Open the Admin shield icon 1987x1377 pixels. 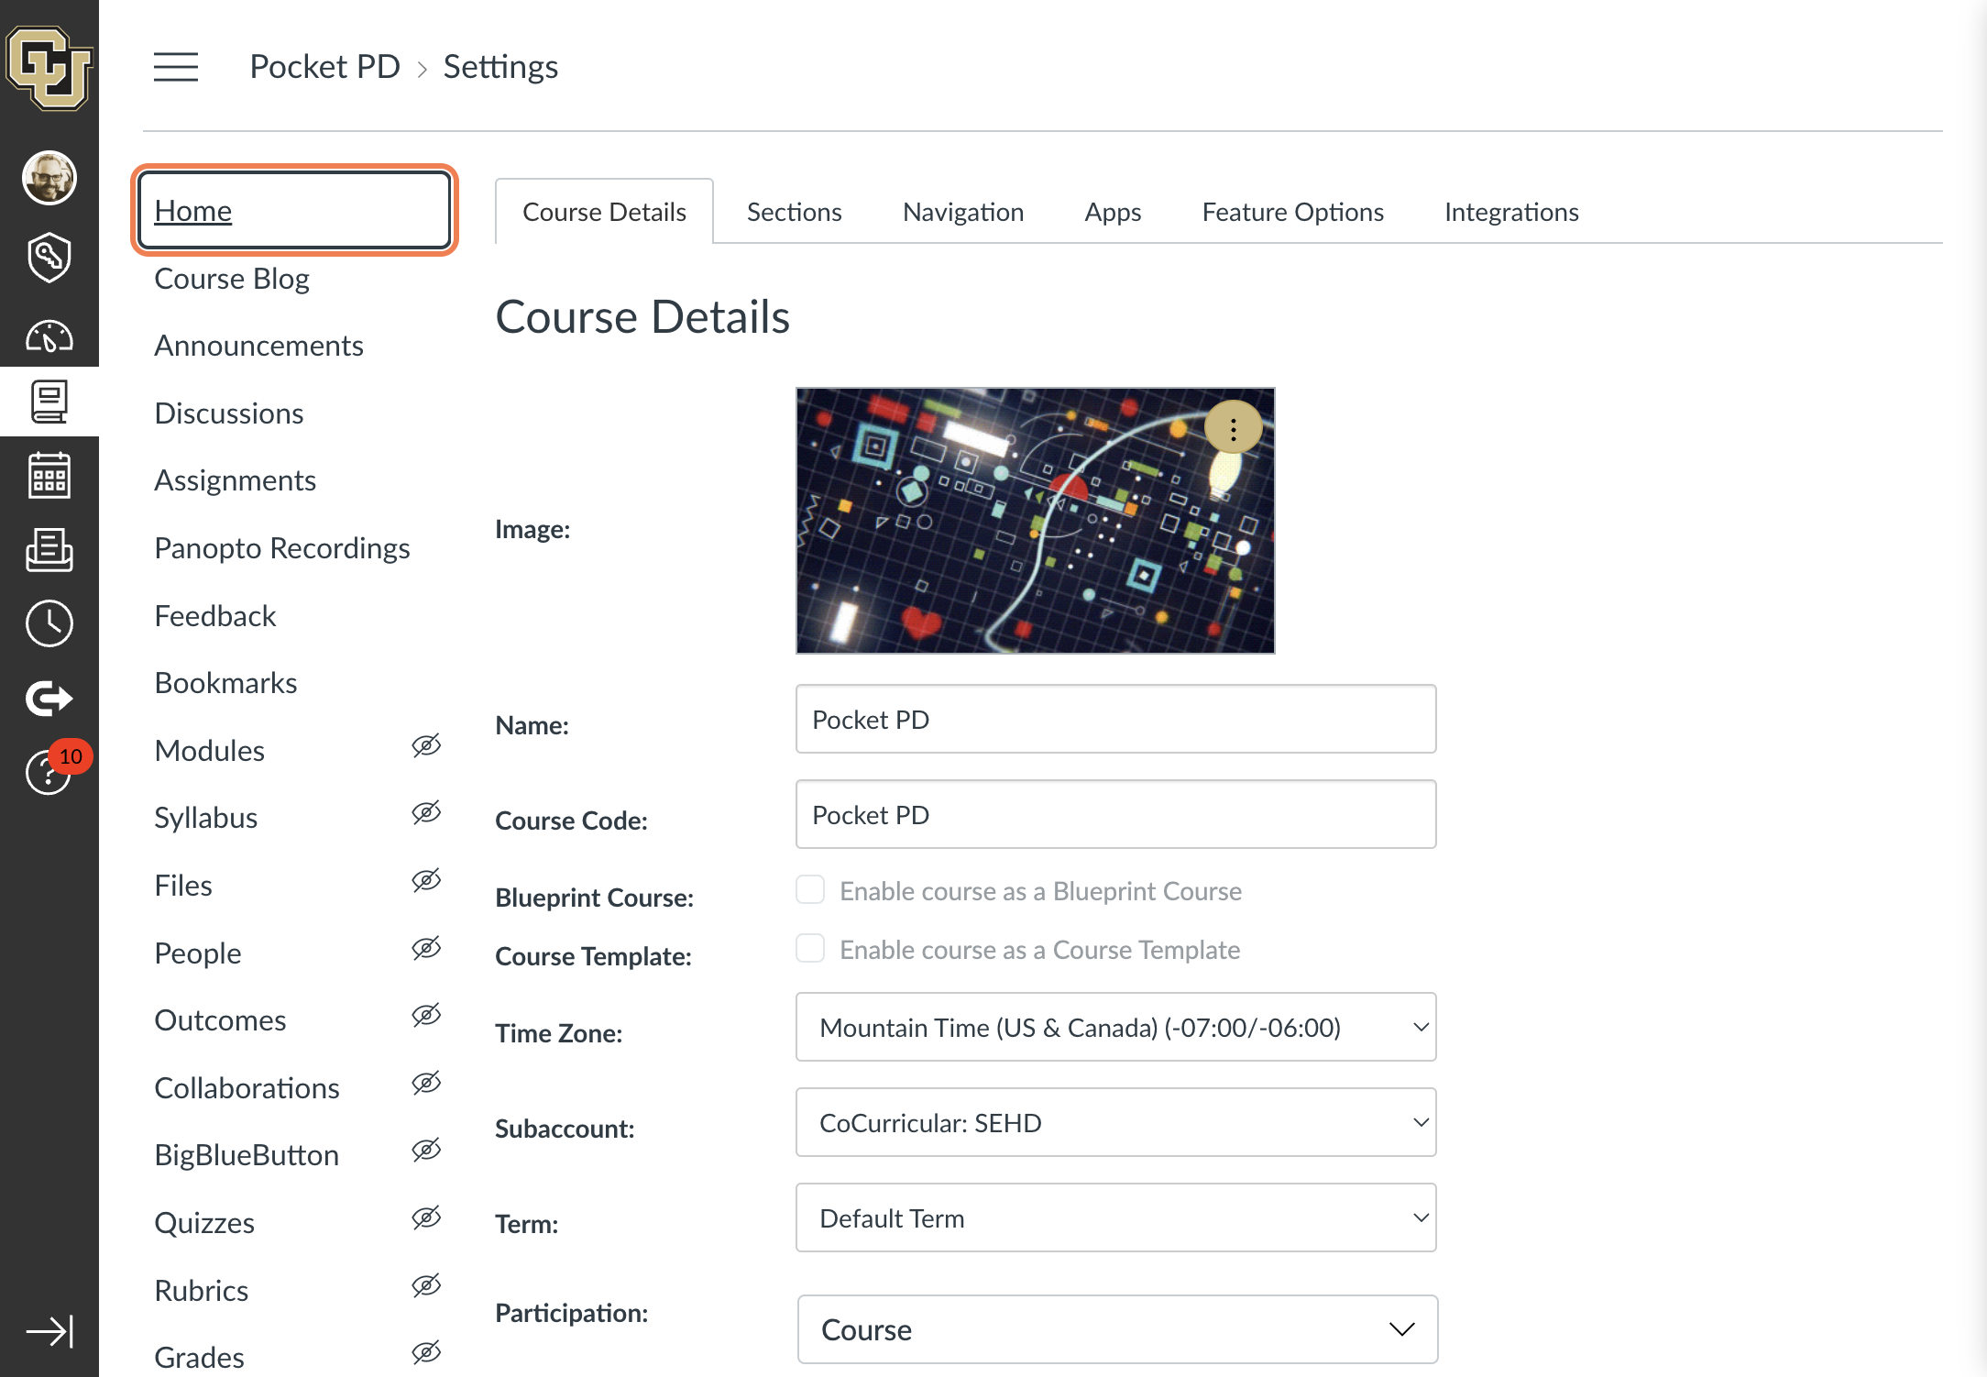[x=49, y=257]
